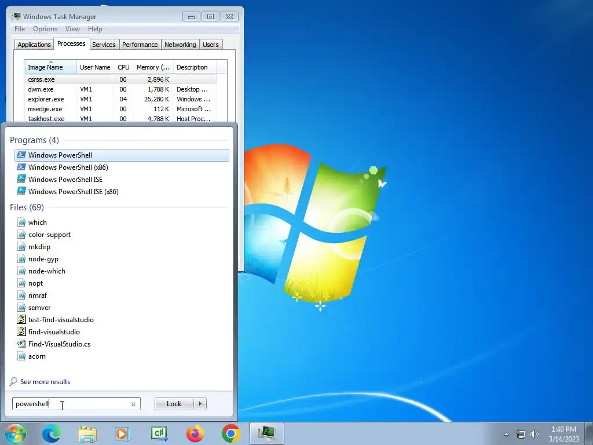
Task: Select dwm.exe process row
Action: (x=120, y=89)
